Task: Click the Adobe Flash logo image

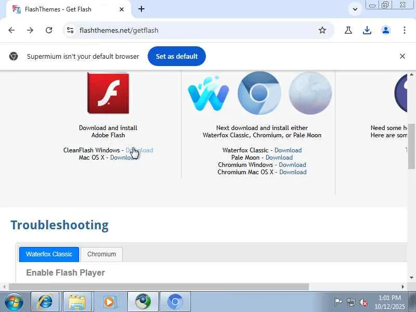Action: point(108,93)
